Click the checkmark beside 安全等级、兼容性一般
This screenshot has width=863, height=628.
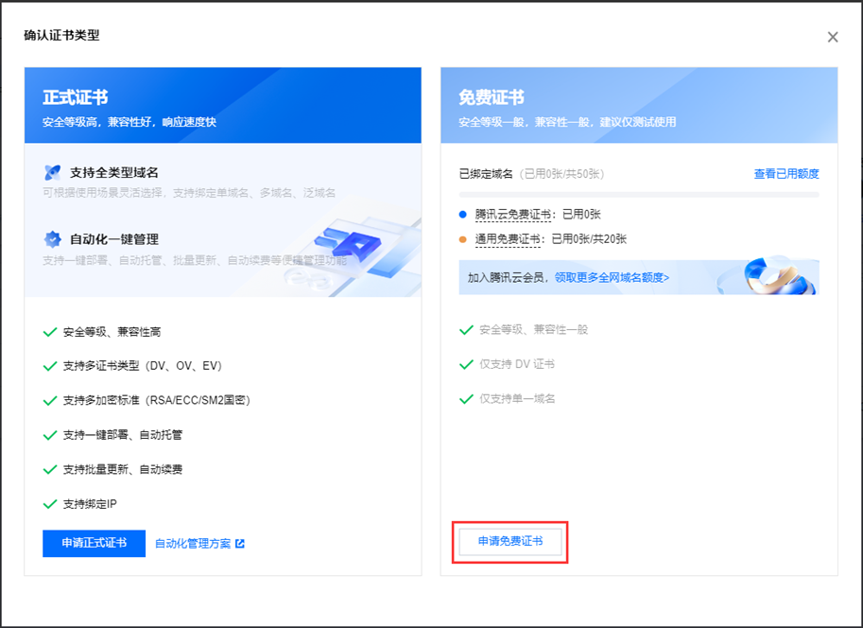pyautogui.click(x=466, y=330)
